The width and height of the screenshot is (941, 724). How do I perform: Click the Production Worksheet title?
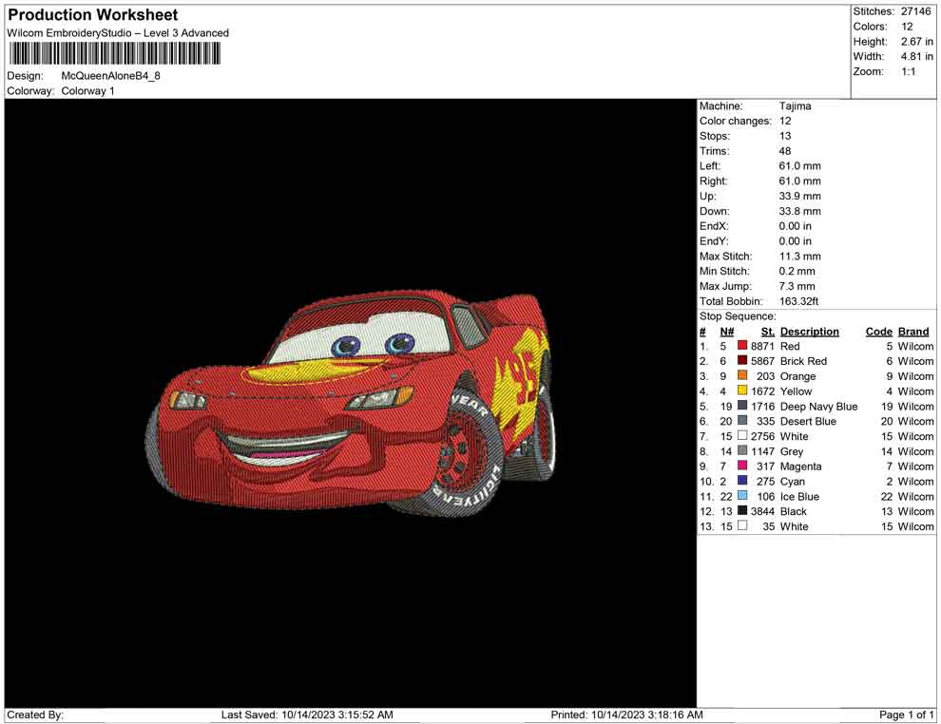click(x=93, y=15)
